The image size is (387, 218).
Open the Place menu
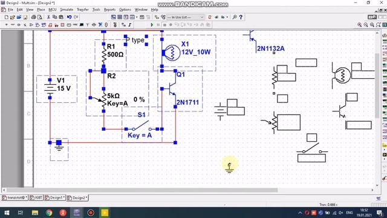pyautogui.click(x=41, y=10)
